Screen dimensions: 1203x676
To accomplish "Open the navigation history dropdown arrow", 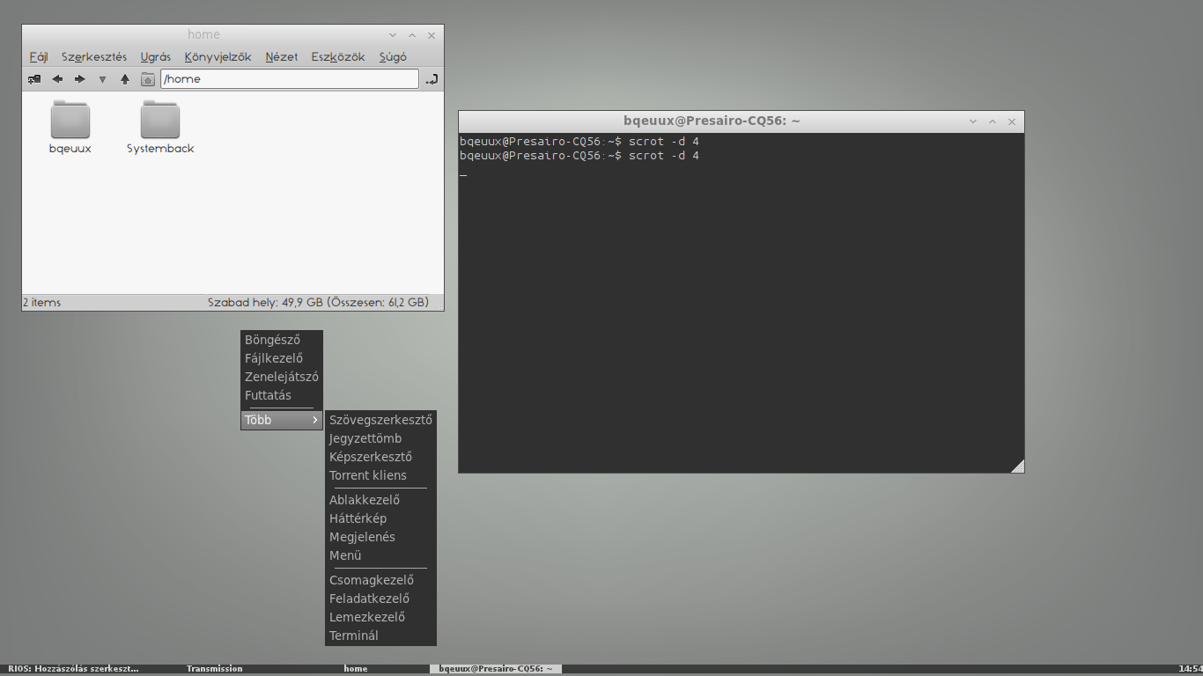I will coord(102,79).
